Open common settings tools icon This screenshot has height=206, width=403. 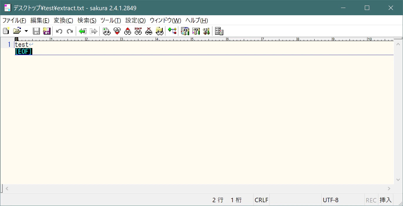click(x=206, y=31)
